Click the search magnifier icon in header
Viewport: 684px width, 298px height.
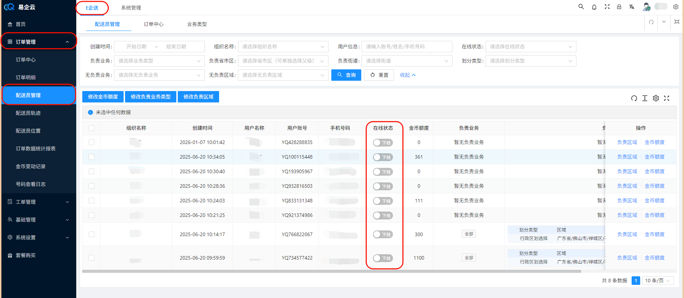pyautogui.click(x=581, y=7)
